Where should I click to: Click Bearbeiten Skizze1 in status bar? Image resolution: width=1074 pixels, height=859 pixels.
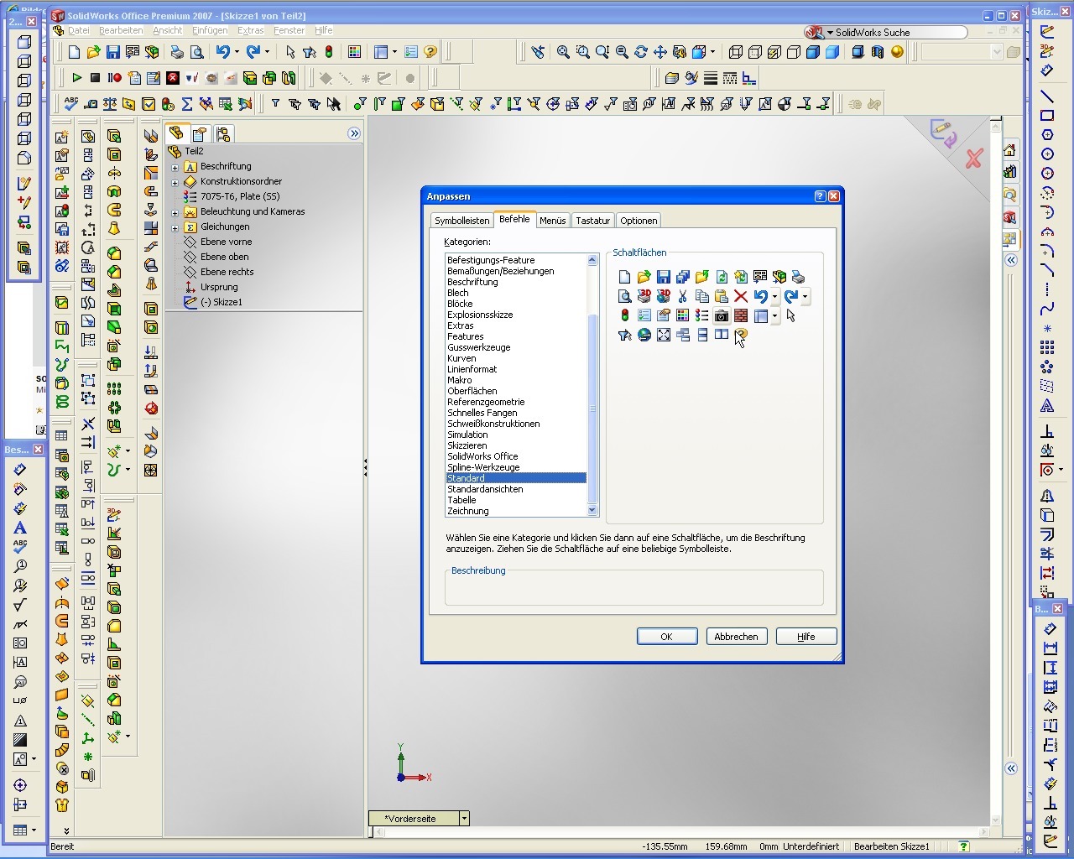(x=891, y=846)
